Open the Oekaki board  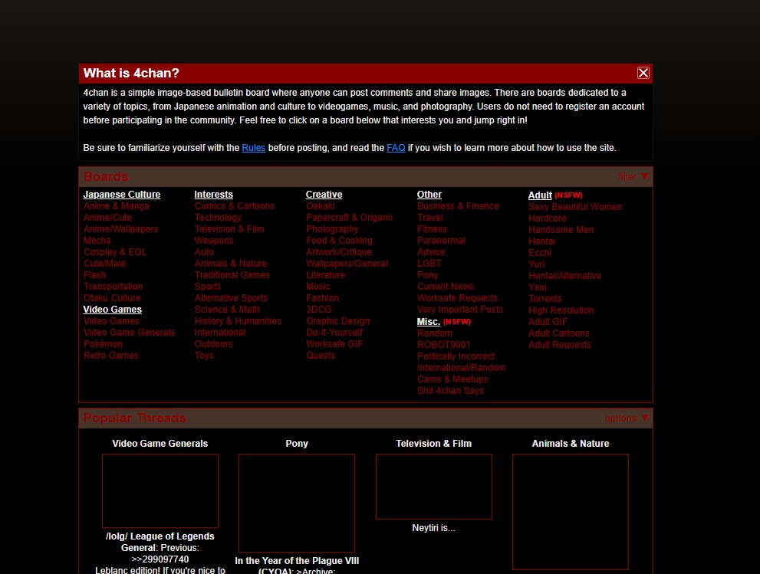click(320, 205)
